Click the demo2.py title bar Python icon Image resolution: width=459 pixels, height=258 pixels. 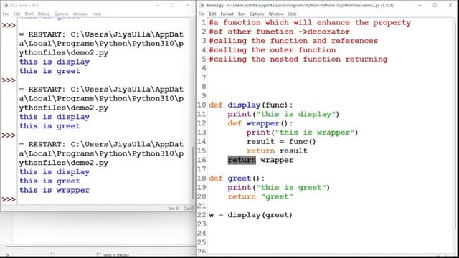[202, 5]
